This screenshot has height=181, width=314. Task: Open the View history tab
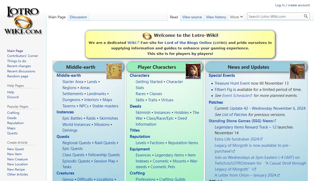tap(216, 17)
